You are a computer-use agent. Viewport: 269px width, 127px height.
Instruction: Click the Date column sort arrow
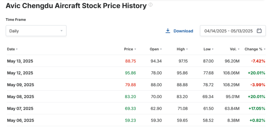(x=17, y=49)
